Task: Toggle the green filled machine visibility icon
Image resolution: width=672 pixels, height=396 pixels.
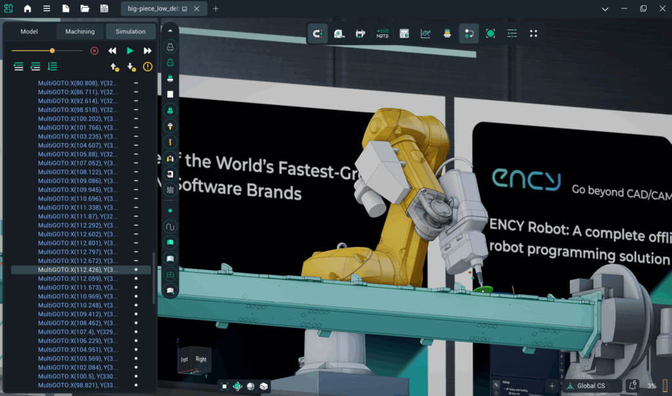Action: point(170,110)
